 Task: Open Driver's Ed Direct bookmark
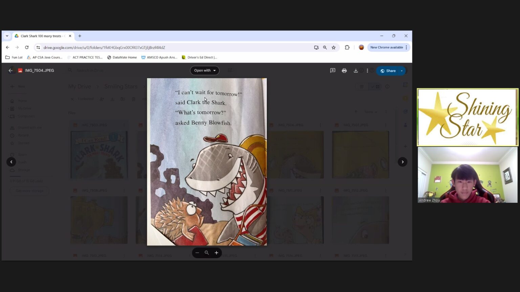point(199,57)
